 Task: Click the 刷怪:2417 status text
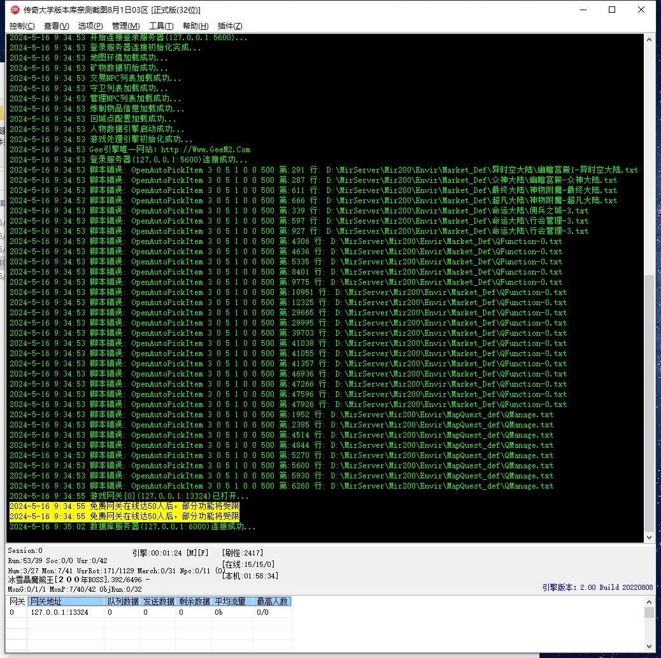click(243, 552)
